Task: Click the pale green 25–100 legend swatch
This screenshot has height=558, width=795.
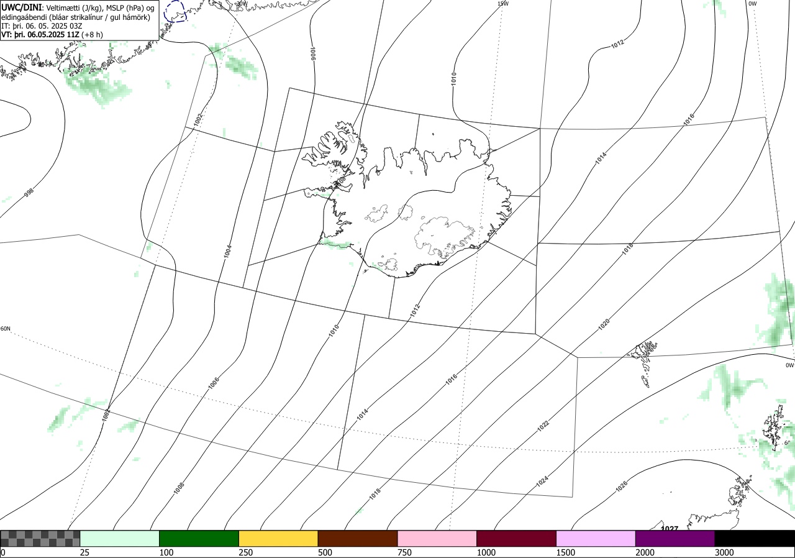Action: (x=120, y=538)
